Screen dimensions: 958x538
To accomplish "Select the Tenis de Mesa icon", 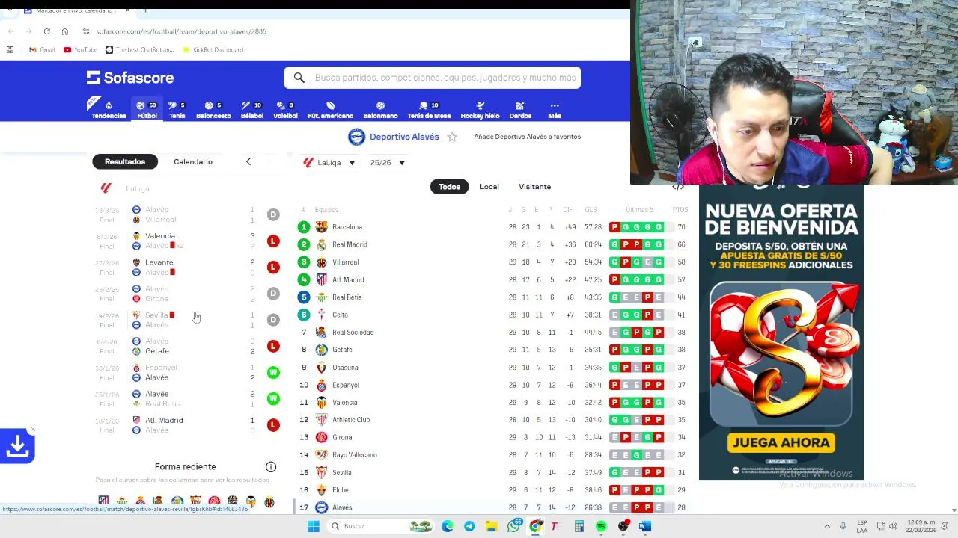I will 429,109.
